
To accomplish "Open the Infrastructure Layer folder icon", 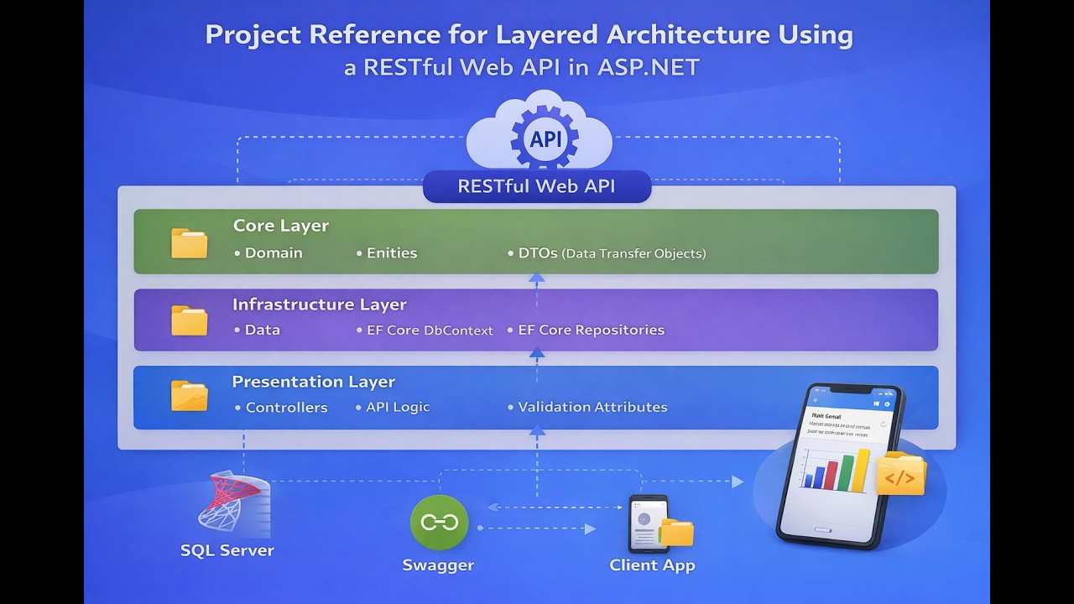I will point(190,320).
